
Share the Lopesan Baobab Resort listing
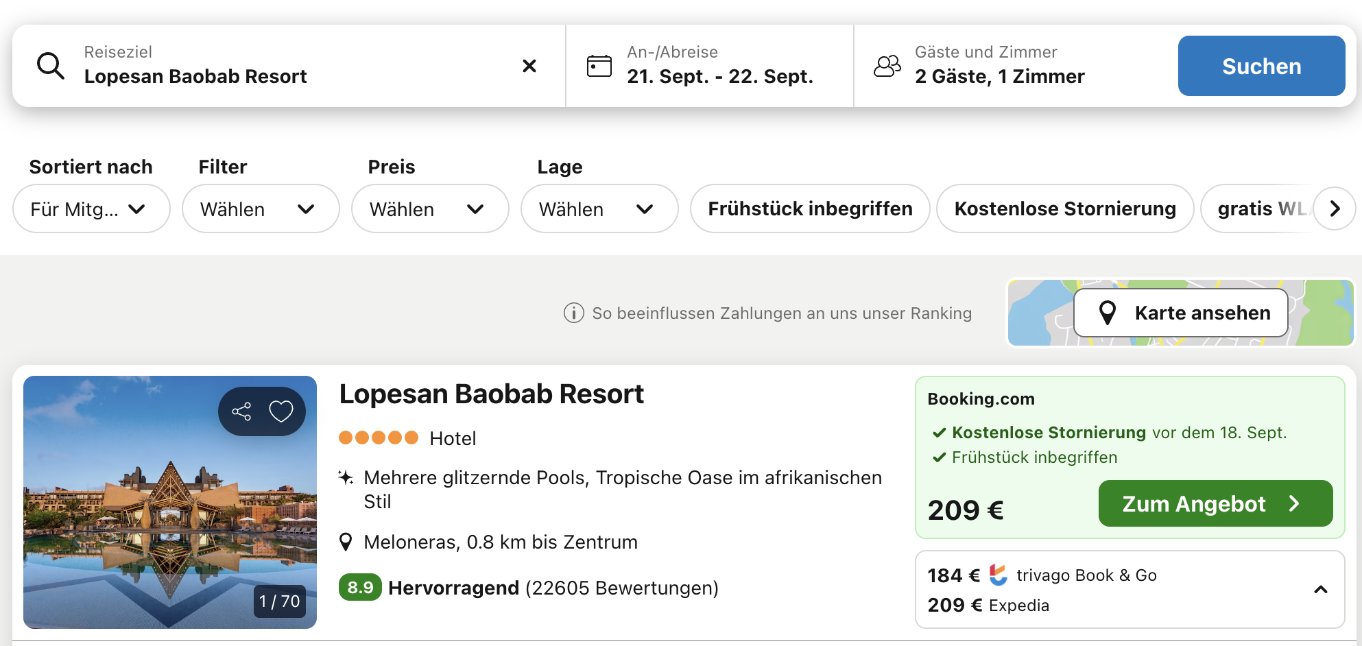(x=241, y=411)
